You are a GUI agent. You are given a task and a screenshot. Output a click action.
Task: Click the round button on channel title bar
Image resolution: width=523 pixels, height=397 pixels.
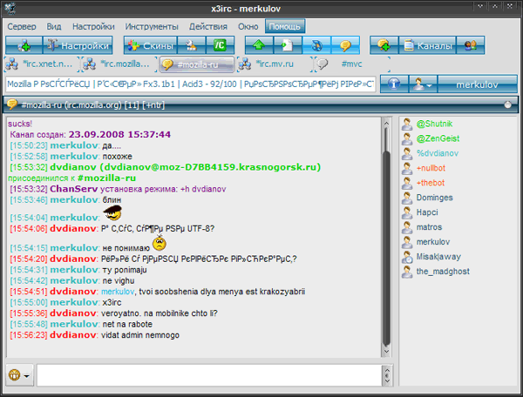click(x=507, y=105)
